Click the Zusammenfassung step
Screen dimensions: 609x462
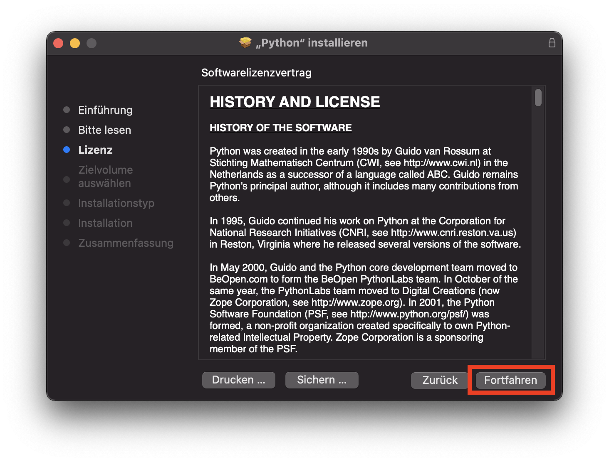pos(126,243)
